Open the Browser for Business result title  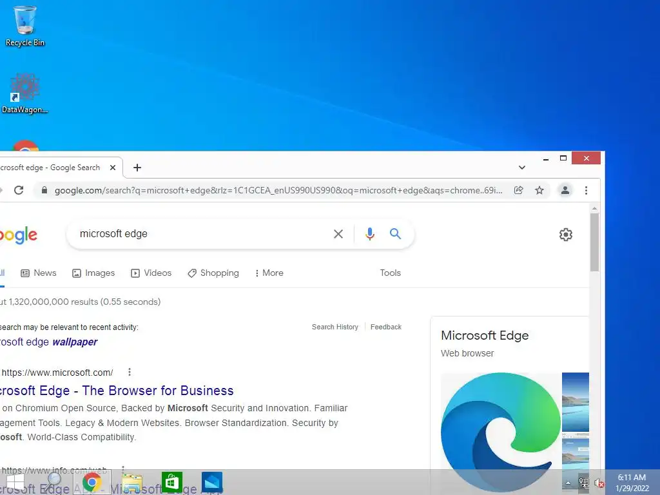117,391
